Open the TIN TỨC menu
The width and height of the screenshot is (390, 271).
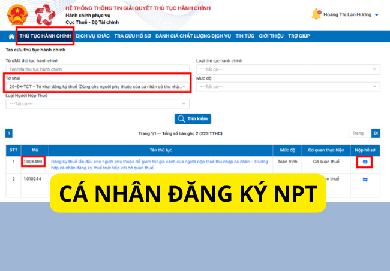coord(245,36)
